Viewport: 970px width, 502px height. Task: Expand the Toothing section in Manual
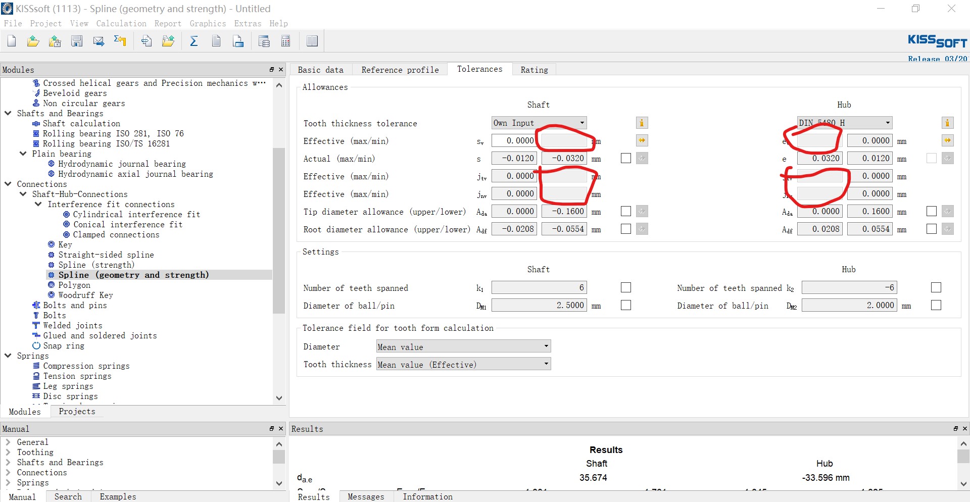click(8, 452)
